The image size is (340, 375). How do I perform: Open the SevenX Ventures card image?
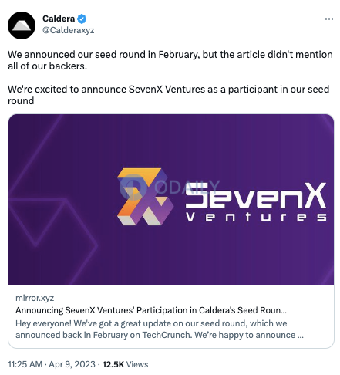tap(171, 199)
